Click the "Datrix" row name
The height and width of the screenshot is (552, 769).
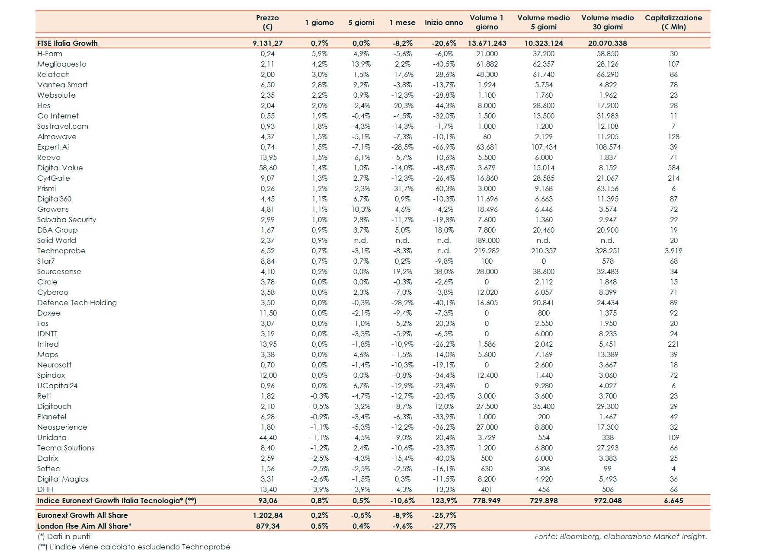tap(48, 458)
